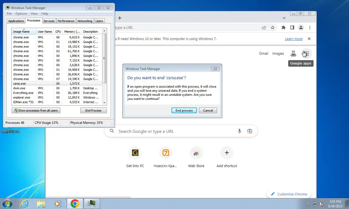Bookmark this page with the star icon
This screenshot has width=349, height=209.
click(x=273, y=27)
